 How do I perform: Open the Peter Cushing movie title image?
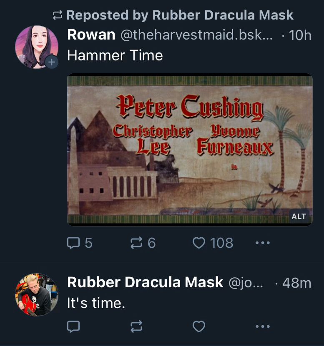tap(190, 150)
